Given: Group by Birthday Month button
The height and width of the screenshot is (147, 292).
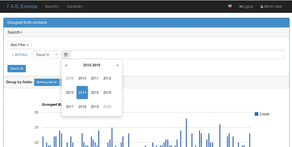Looking at the screenshot, I should (x=47, y=82).
